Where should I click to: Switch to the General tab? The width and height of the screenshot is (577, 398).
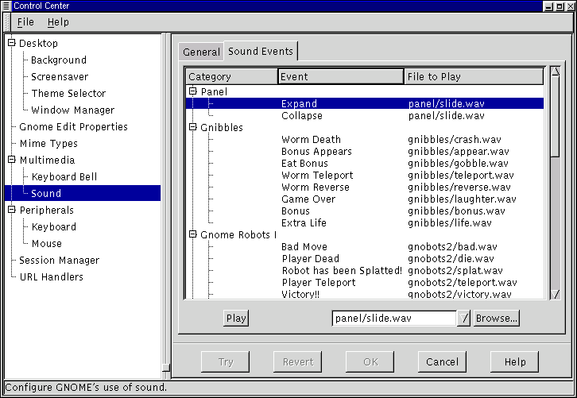[x=201, y=52]
